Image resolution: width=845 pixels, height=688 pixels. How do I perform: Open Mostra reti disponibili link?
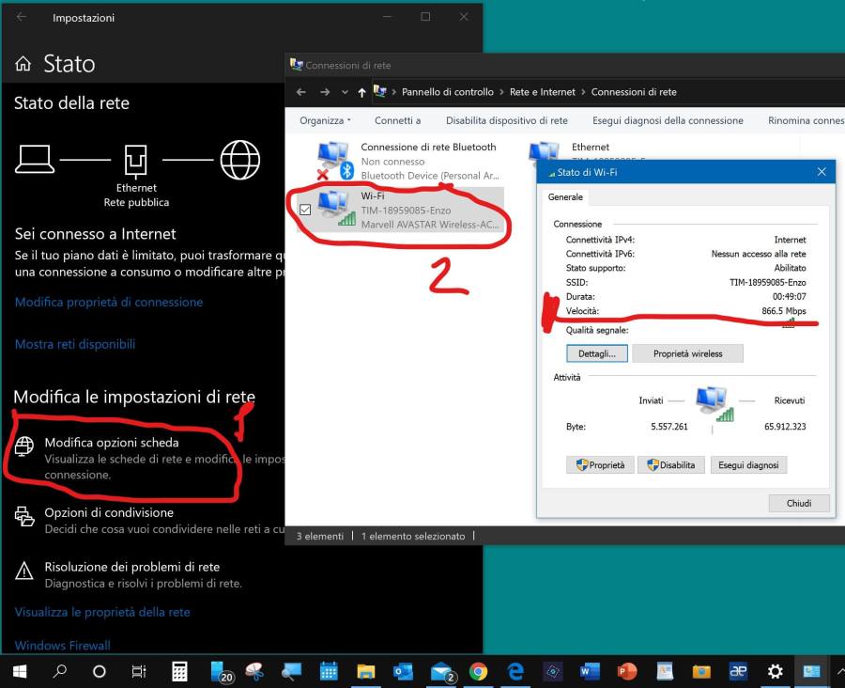75,344
